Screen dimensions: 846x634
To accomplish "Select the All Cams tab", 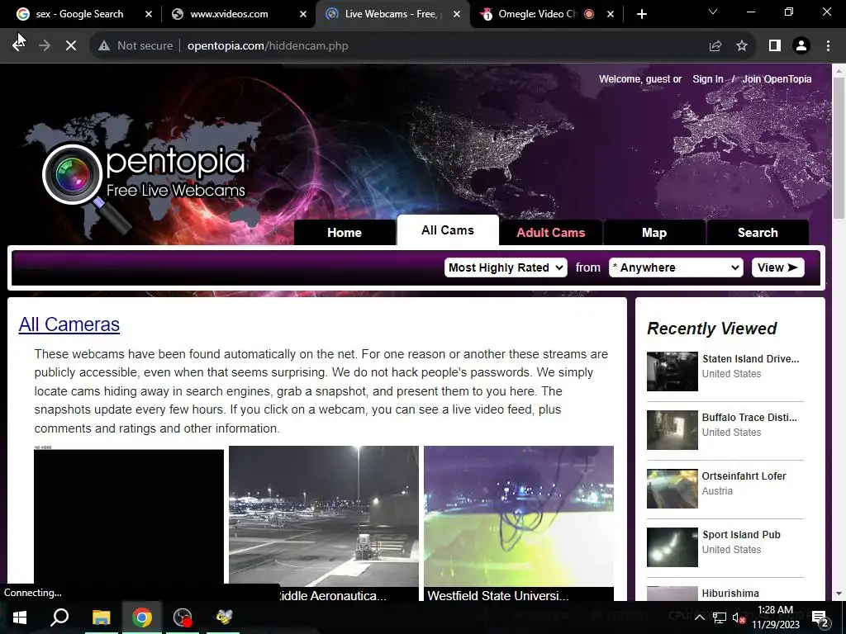I will click(x=448, y=230).
